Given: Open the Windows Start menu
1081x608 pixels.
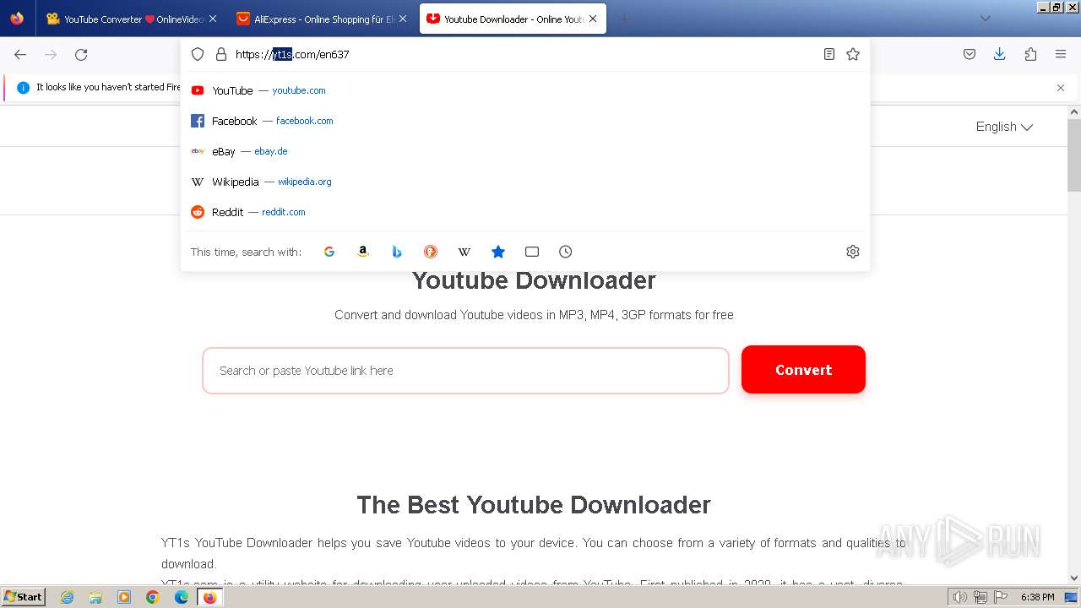Looking at the screenshot, I should point(23,596).
